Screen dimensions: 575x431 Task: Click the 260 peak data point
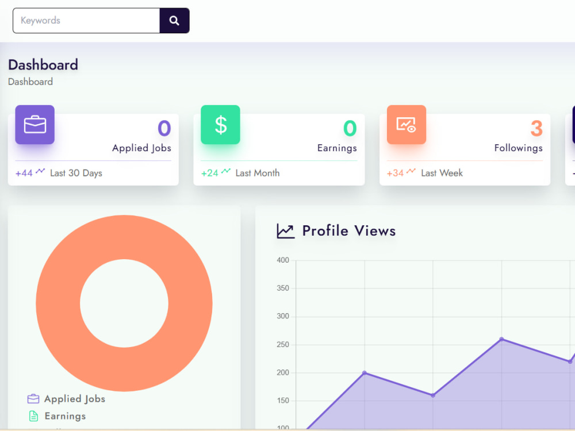pos(501,339)
